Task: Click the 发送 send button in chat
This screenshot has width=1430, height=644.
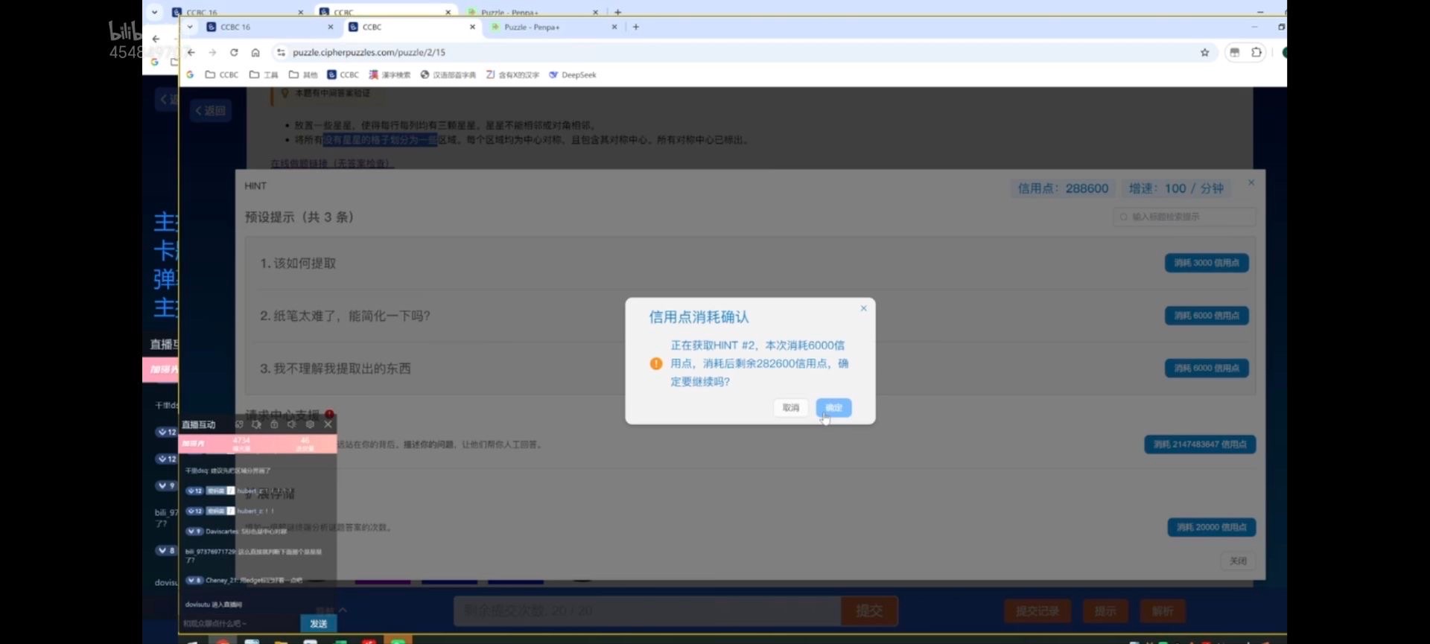Action: pos(318,623)
